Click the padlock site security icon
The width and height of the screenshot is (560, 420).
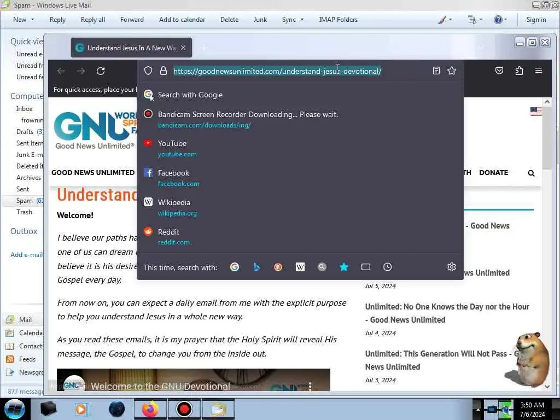point(164,71)
